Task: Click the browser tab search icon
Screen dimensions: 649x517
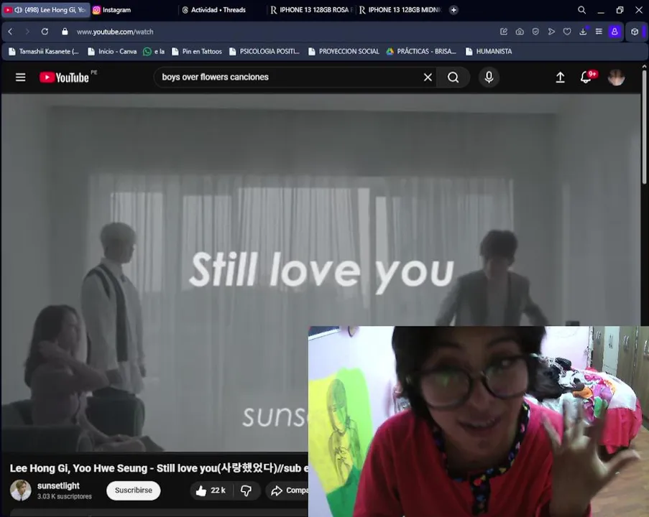Action: coord(581,10)
